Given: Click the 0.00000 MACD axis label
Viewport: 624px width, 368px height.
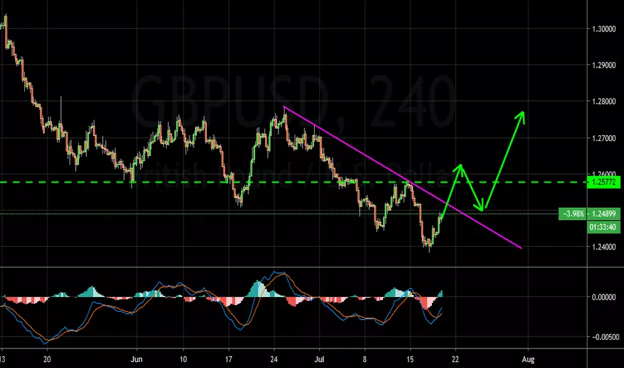Looking at the screenshot, I should pos(604,297).
